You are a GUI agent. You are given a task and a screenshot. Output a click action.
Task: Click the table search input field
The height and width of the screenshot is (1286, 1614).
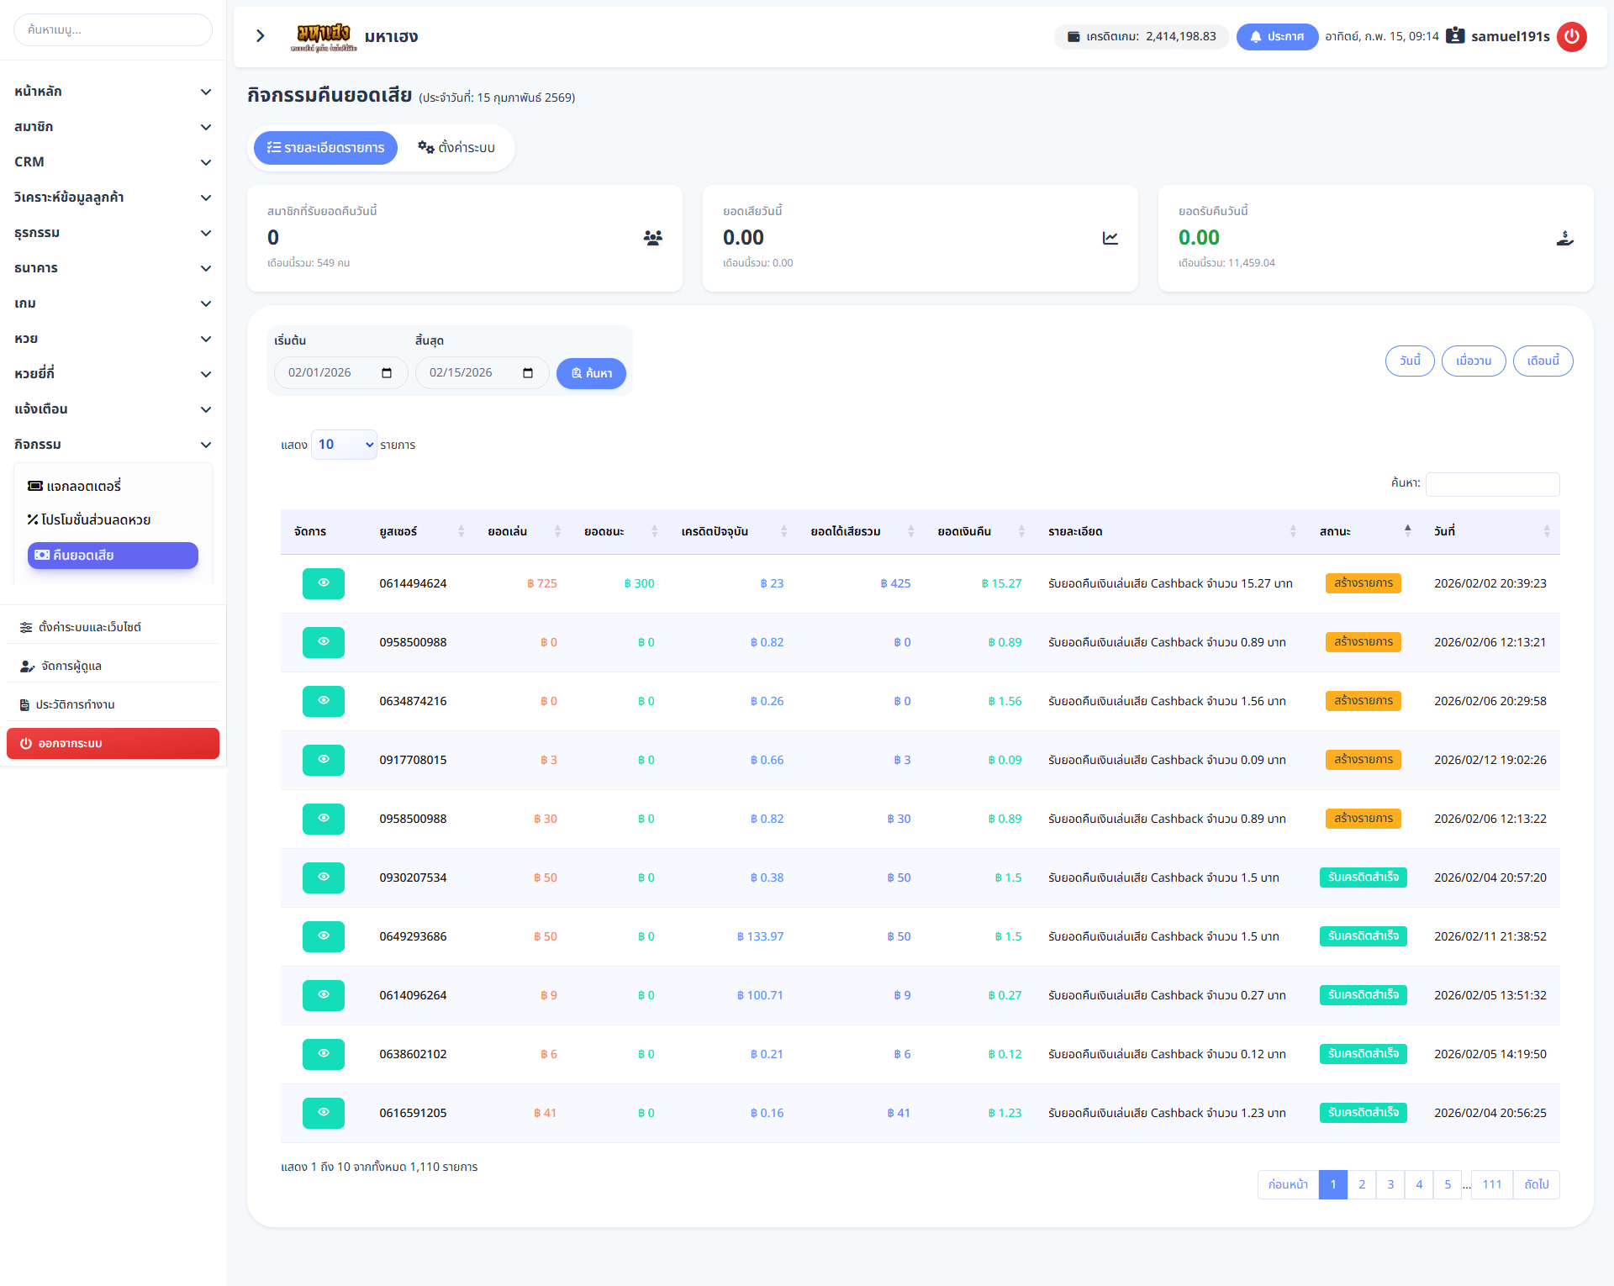point(1492,483)
